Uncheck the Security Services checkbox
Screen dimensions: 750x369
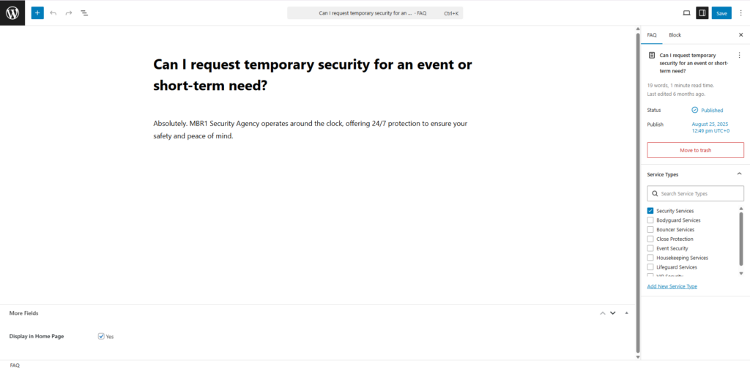click(x=650, y=211)
